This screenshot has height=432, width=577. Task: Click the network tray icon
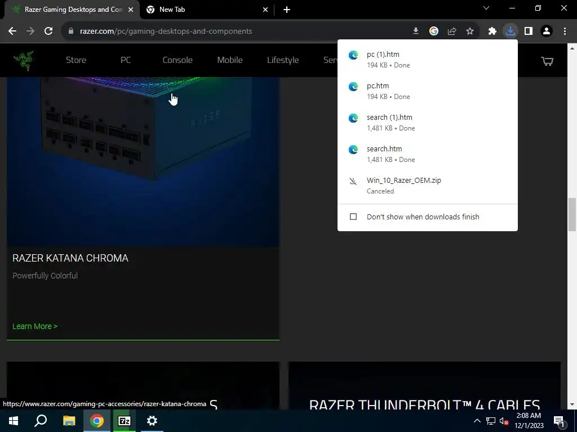491,421
